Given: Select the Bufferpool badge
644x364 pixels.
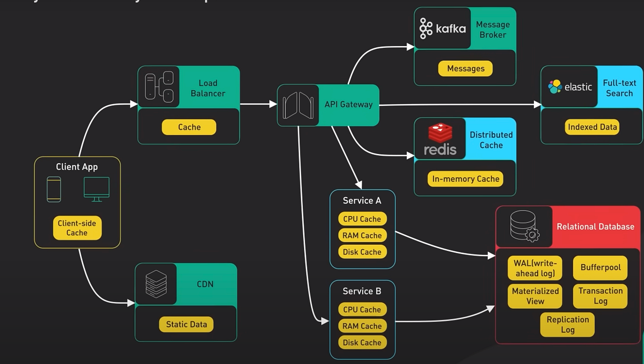Looking at the screenshot, I should (599, 267).
